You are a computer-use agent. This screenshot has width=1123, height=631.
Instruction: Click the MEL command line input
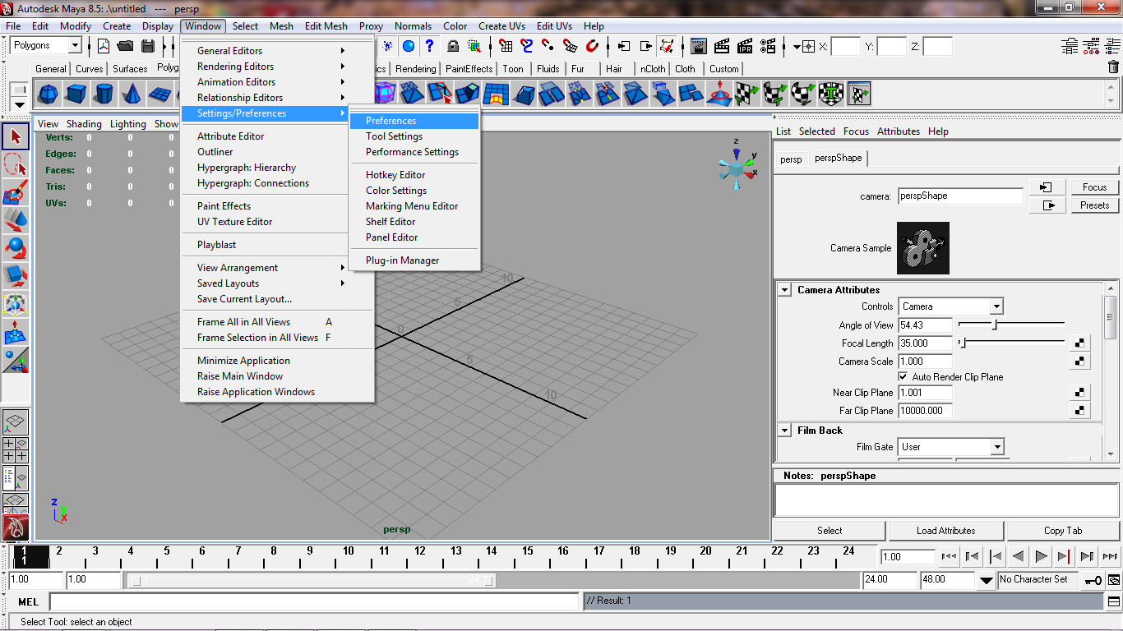315,601
